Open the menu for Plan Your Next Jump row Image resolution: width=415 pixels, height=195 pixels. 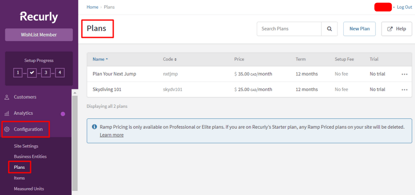[x=405, y=74]
